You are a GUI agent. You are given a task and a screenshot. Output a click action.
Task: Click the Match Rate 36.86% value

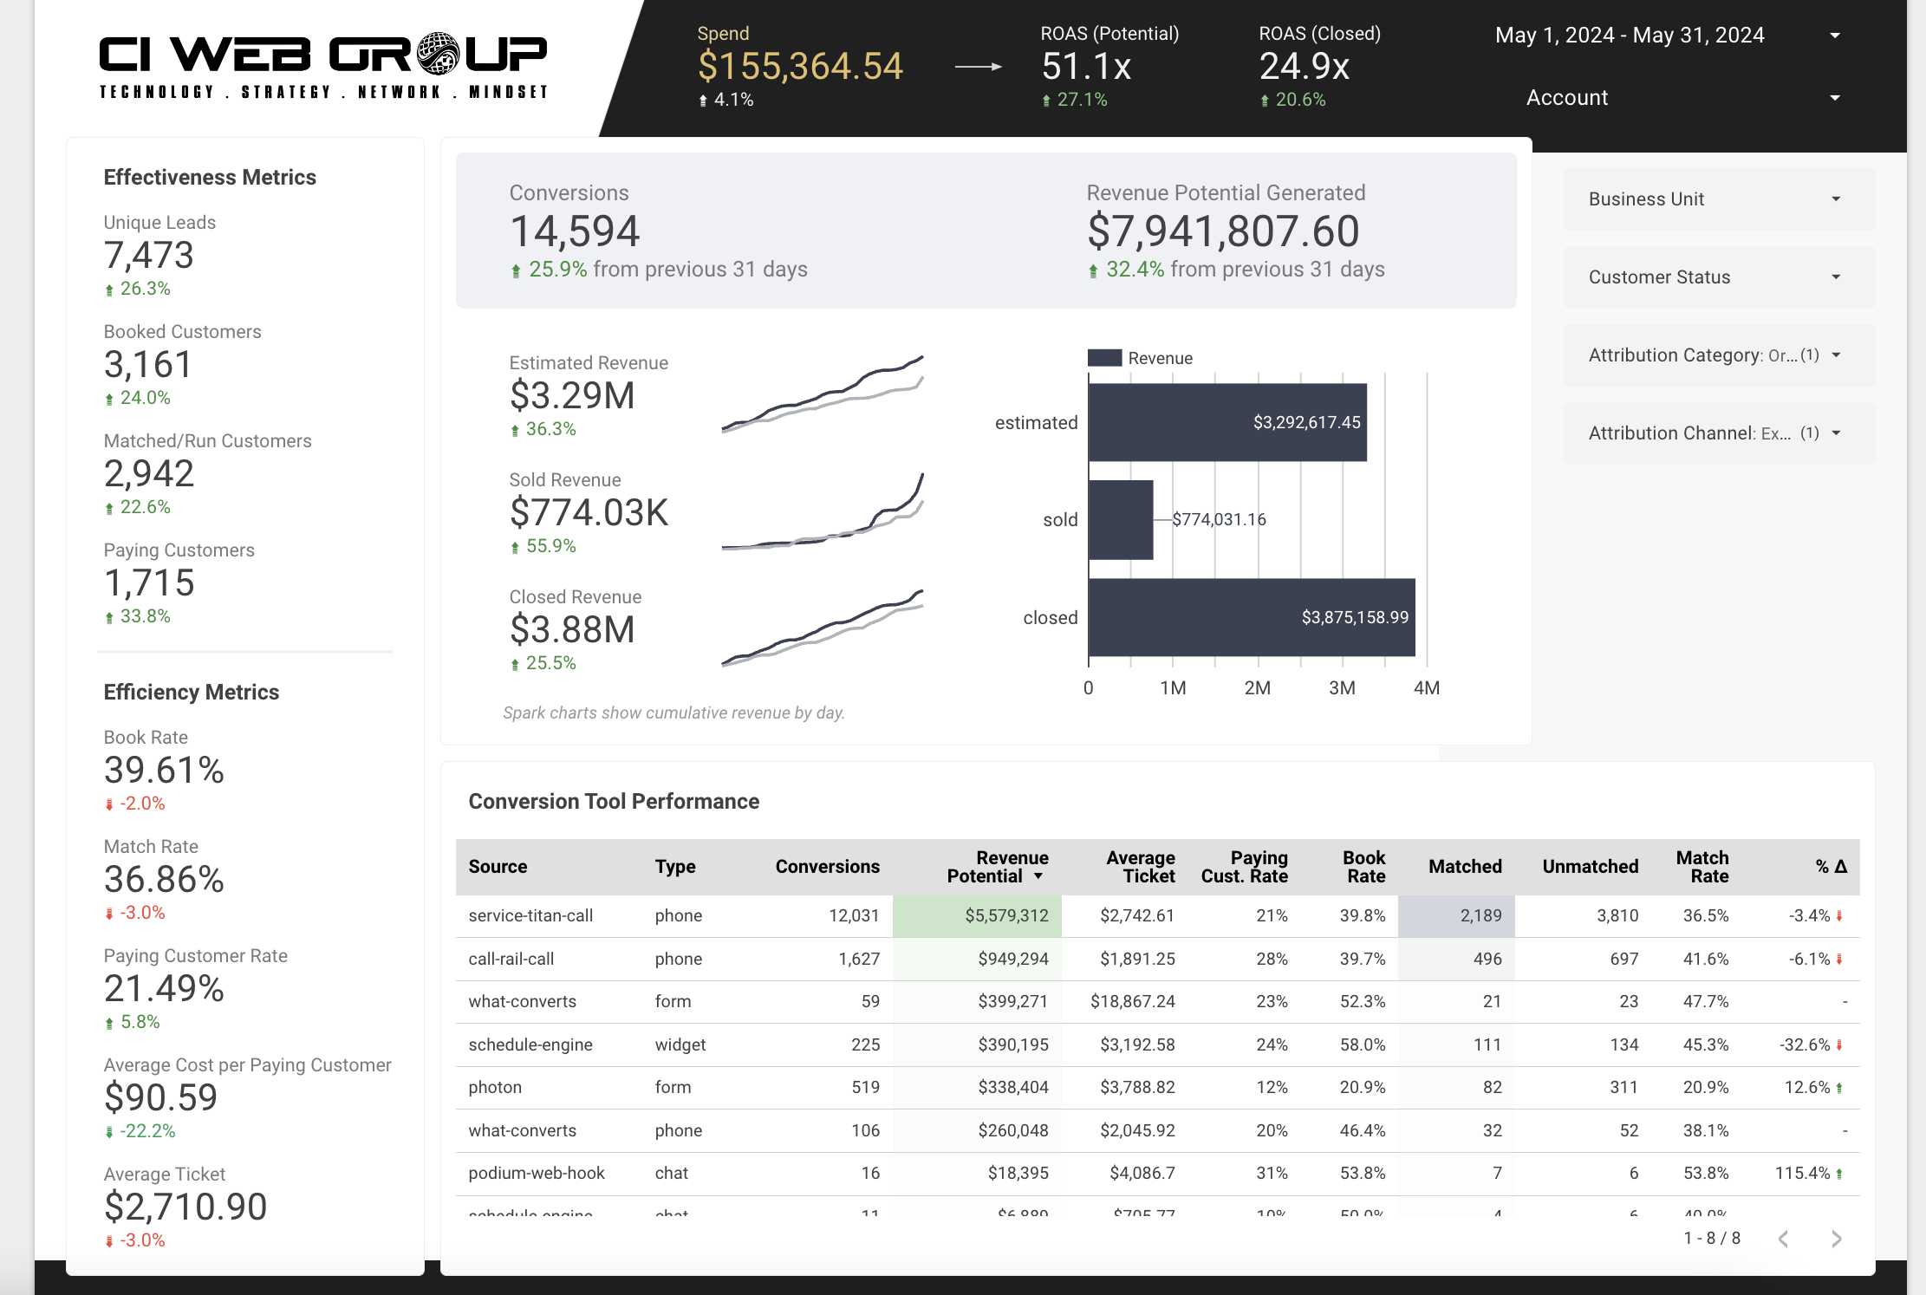164,880
